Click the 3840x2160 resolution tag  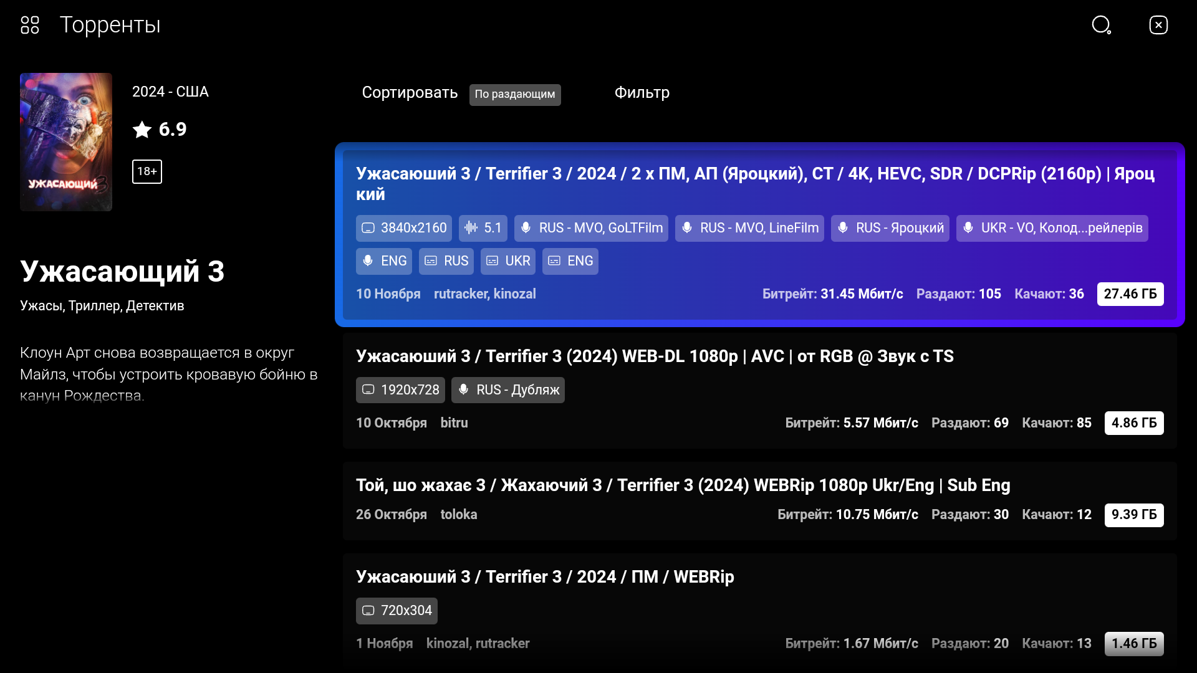(x=404, y=228)
